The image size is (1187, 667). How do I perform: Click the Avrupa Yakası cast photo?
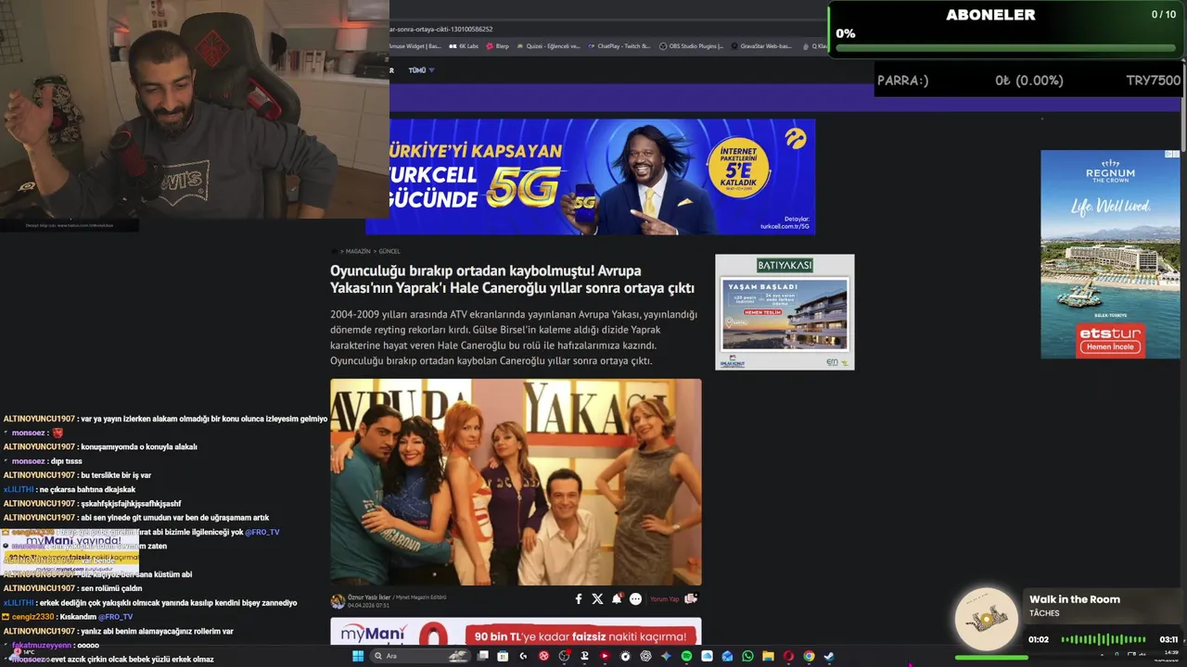[x=516, y=482]
